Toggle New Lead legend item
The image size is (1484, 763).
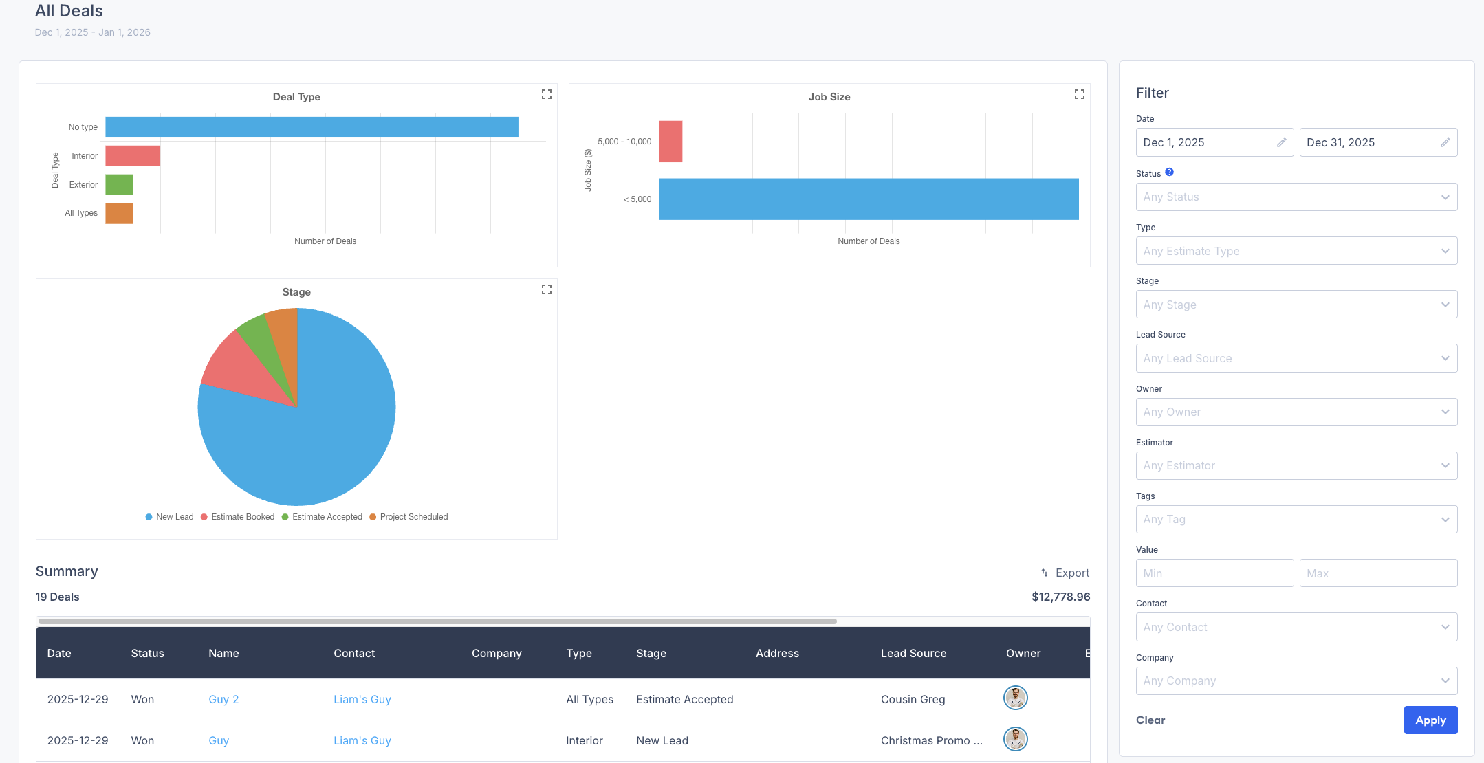169,517
